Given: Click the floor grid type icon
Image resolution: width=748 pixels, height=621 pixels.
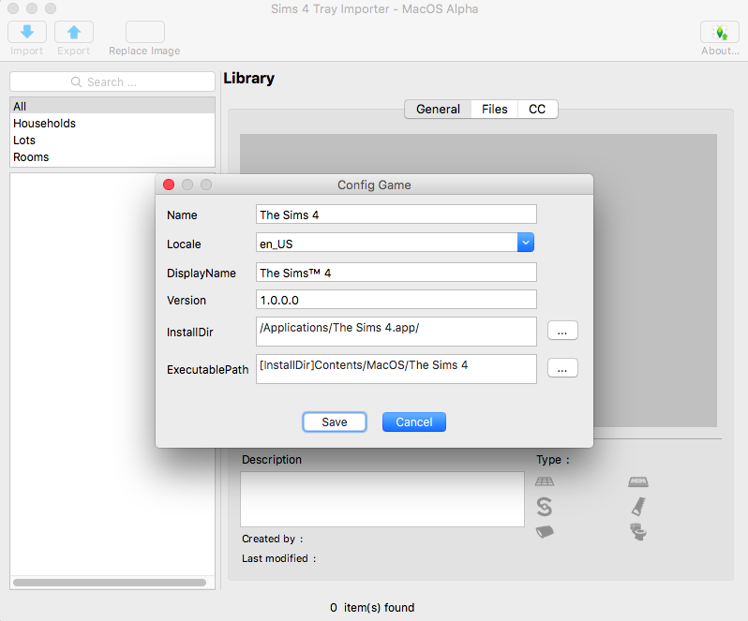Looking at the screenshot, I should (x=545, y=481).
